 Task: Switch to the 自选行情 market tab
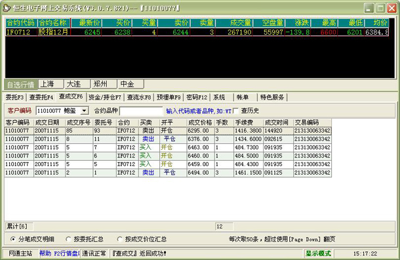point(21,85)
